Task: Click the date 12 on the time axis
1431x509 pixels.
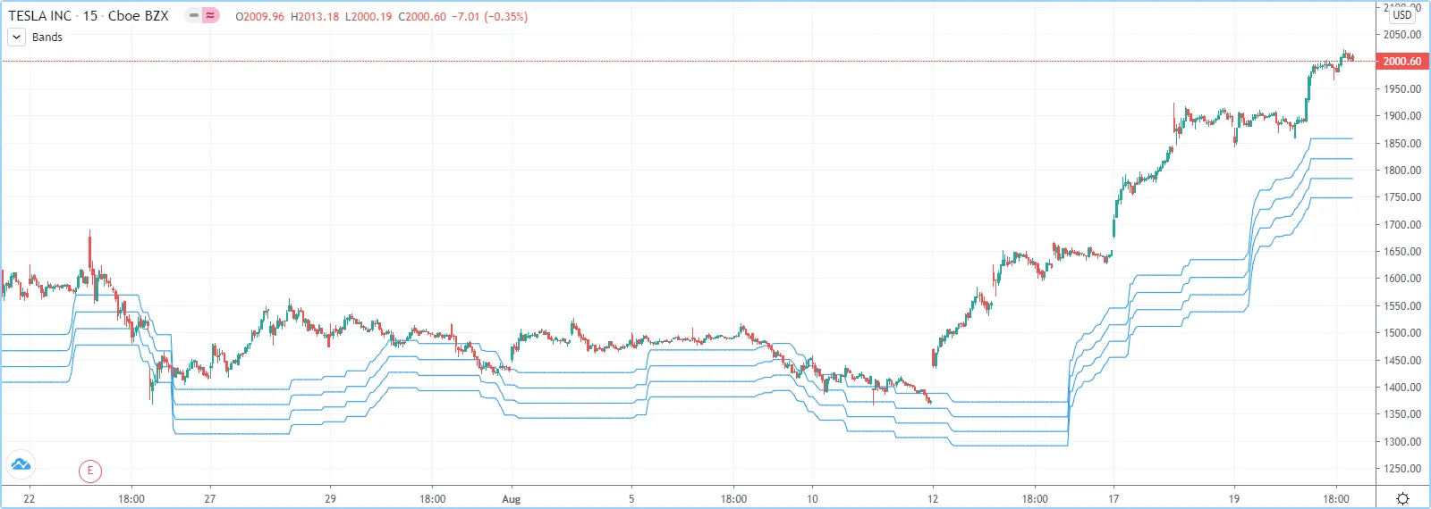Action: tap(933, 499)
